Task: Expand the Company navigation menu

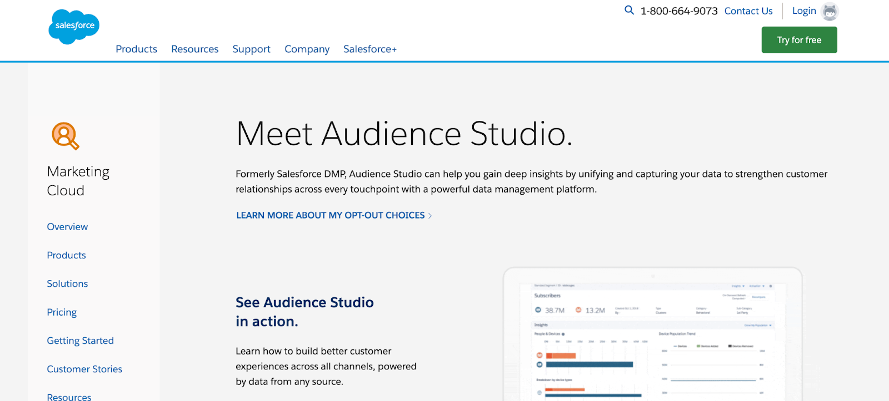Action: point(307,49)
